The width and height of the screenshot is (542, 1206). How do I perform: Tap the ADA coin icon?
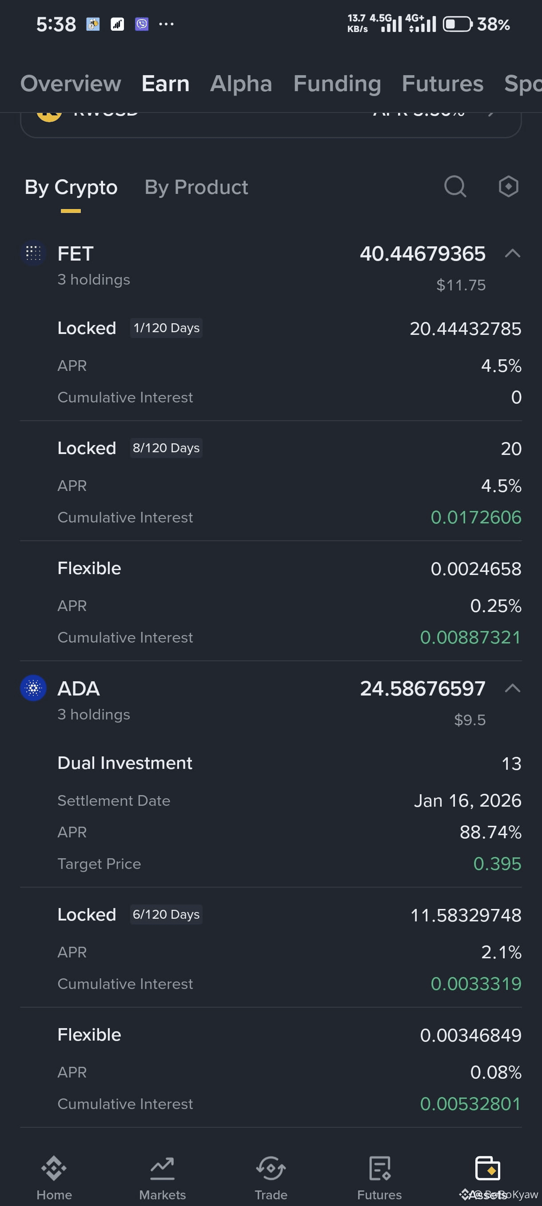point(33,688)
